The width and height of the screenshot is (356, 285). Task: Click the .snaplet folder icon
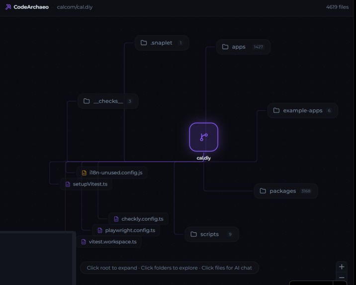click(x=144, y=43)
